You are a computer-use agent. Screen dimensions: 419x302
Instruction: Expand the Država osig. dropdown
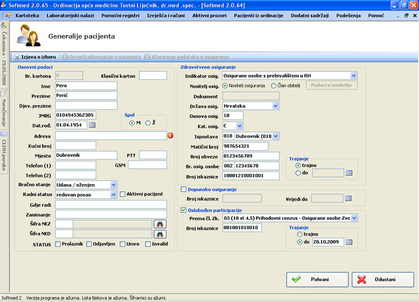[x=275, y=106]
